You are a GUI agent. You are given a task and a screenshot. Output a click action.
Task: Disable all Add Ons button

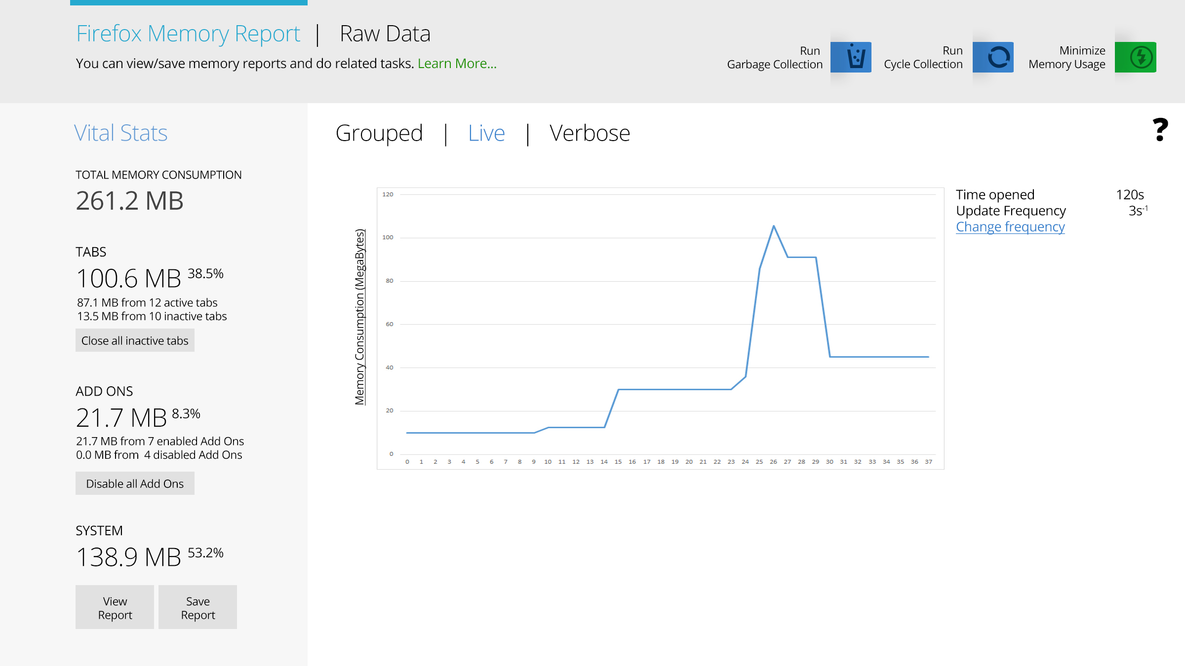pos(135,483)
